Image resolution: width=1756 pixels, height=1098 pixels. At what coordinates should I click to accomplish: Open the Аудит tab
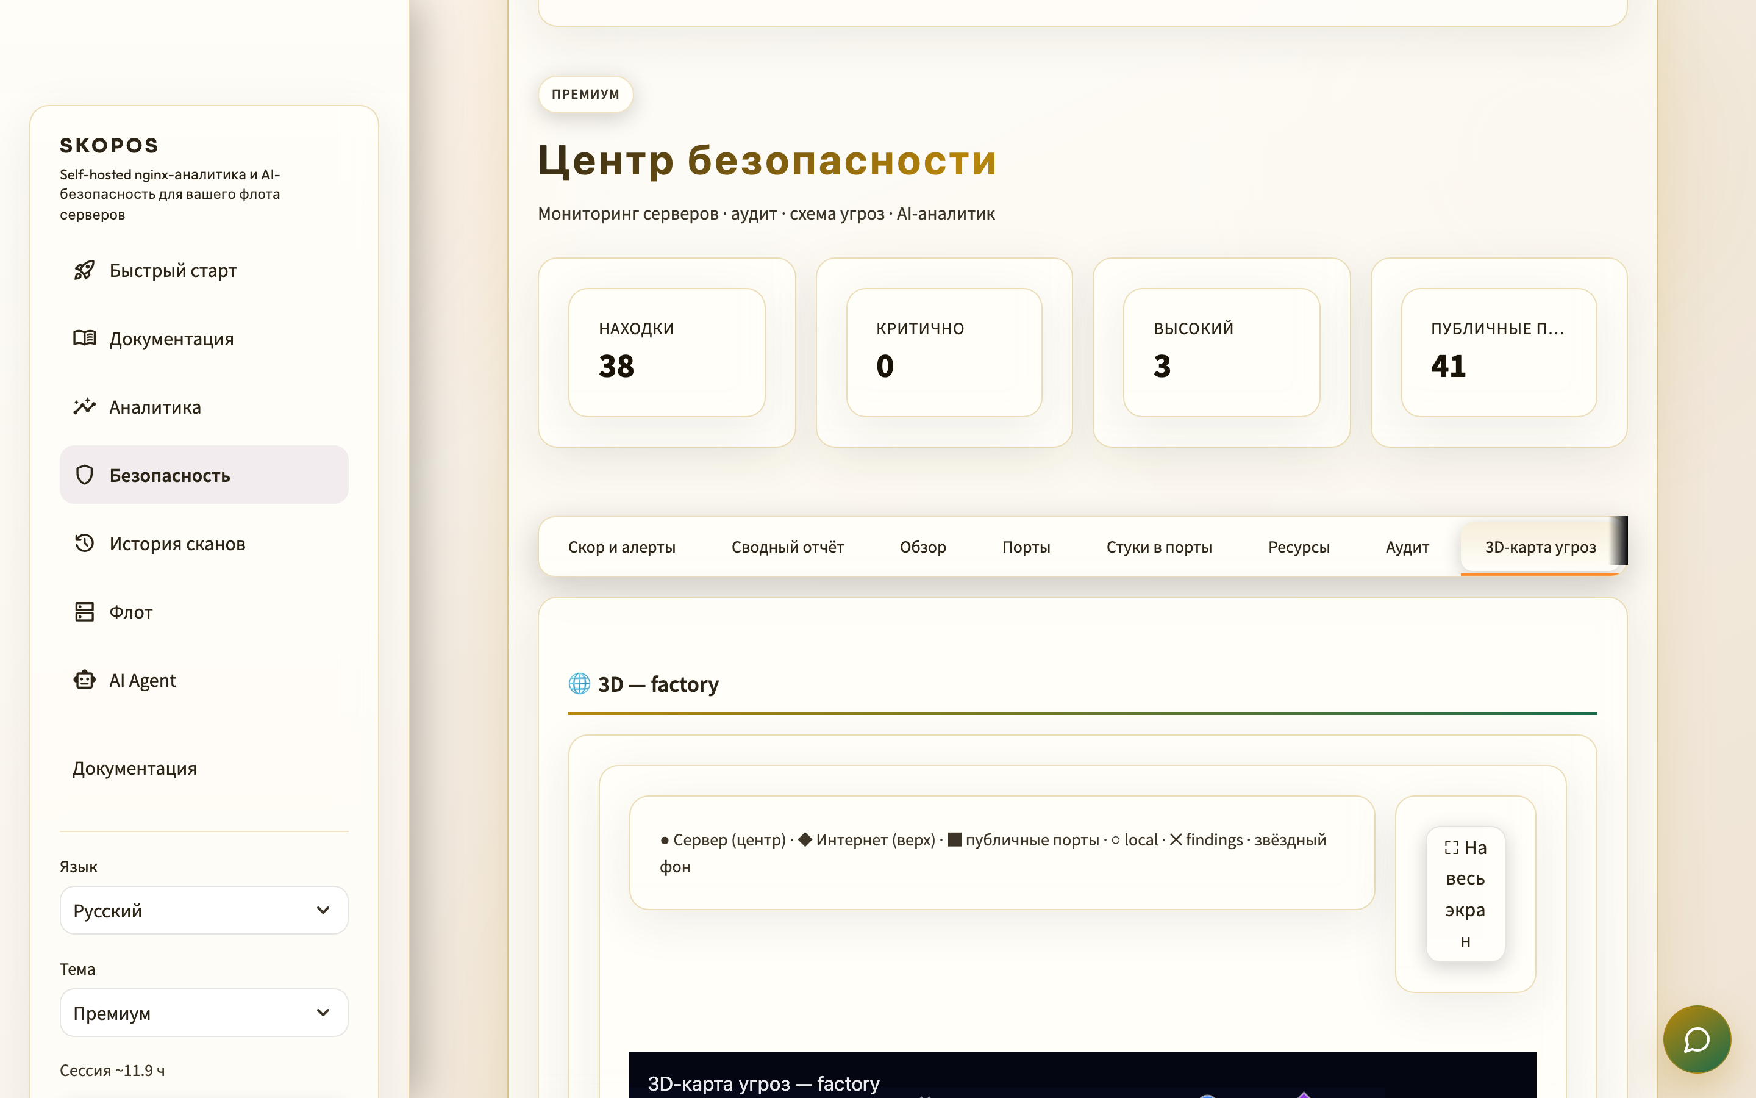tap(1407, 547)
